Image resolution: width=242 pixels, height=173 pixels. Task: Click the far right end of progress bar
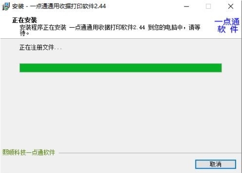220,68
